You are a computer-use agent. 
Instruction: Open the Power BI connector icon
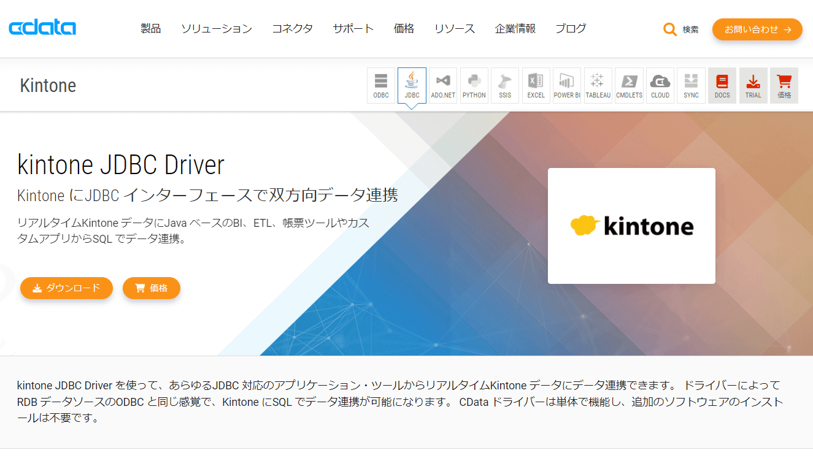click(567, 85)
